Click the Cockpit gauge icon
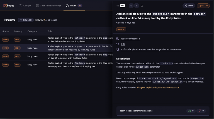Screen dimensions: 214x119 coord(20,6)
